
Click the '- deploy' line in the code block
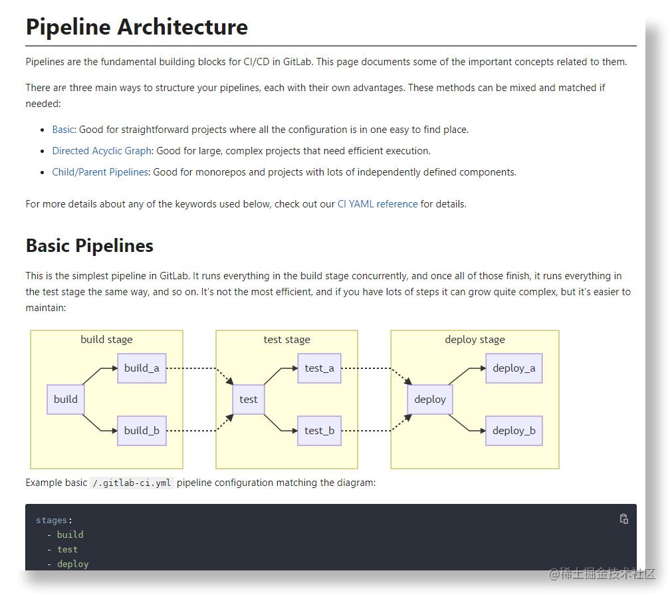coord(68,564)
